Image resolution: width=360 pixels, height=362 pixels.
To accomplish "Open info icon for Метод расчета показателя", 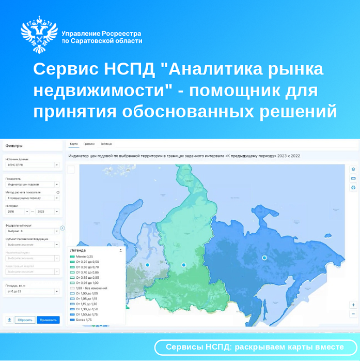I will tap(58, 192).
